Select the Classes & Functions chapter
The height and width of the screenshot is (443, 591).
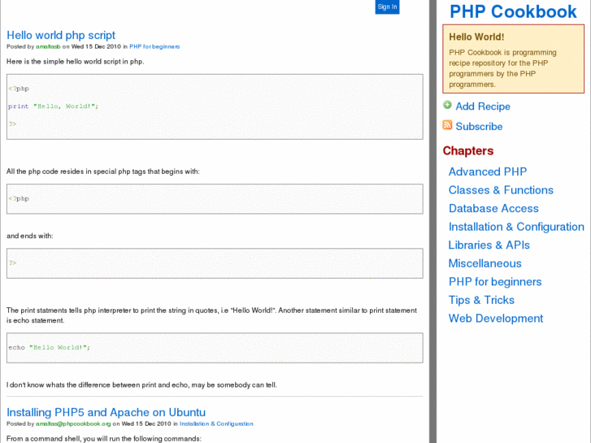[x=501, y=190]
